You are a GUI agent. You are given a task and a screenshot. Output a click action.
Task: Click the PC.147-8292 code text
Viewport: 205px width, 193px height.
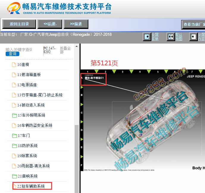(x=49, y=50)
